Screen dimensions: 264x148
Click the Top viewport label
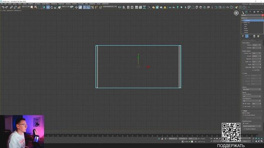(5, 11)
